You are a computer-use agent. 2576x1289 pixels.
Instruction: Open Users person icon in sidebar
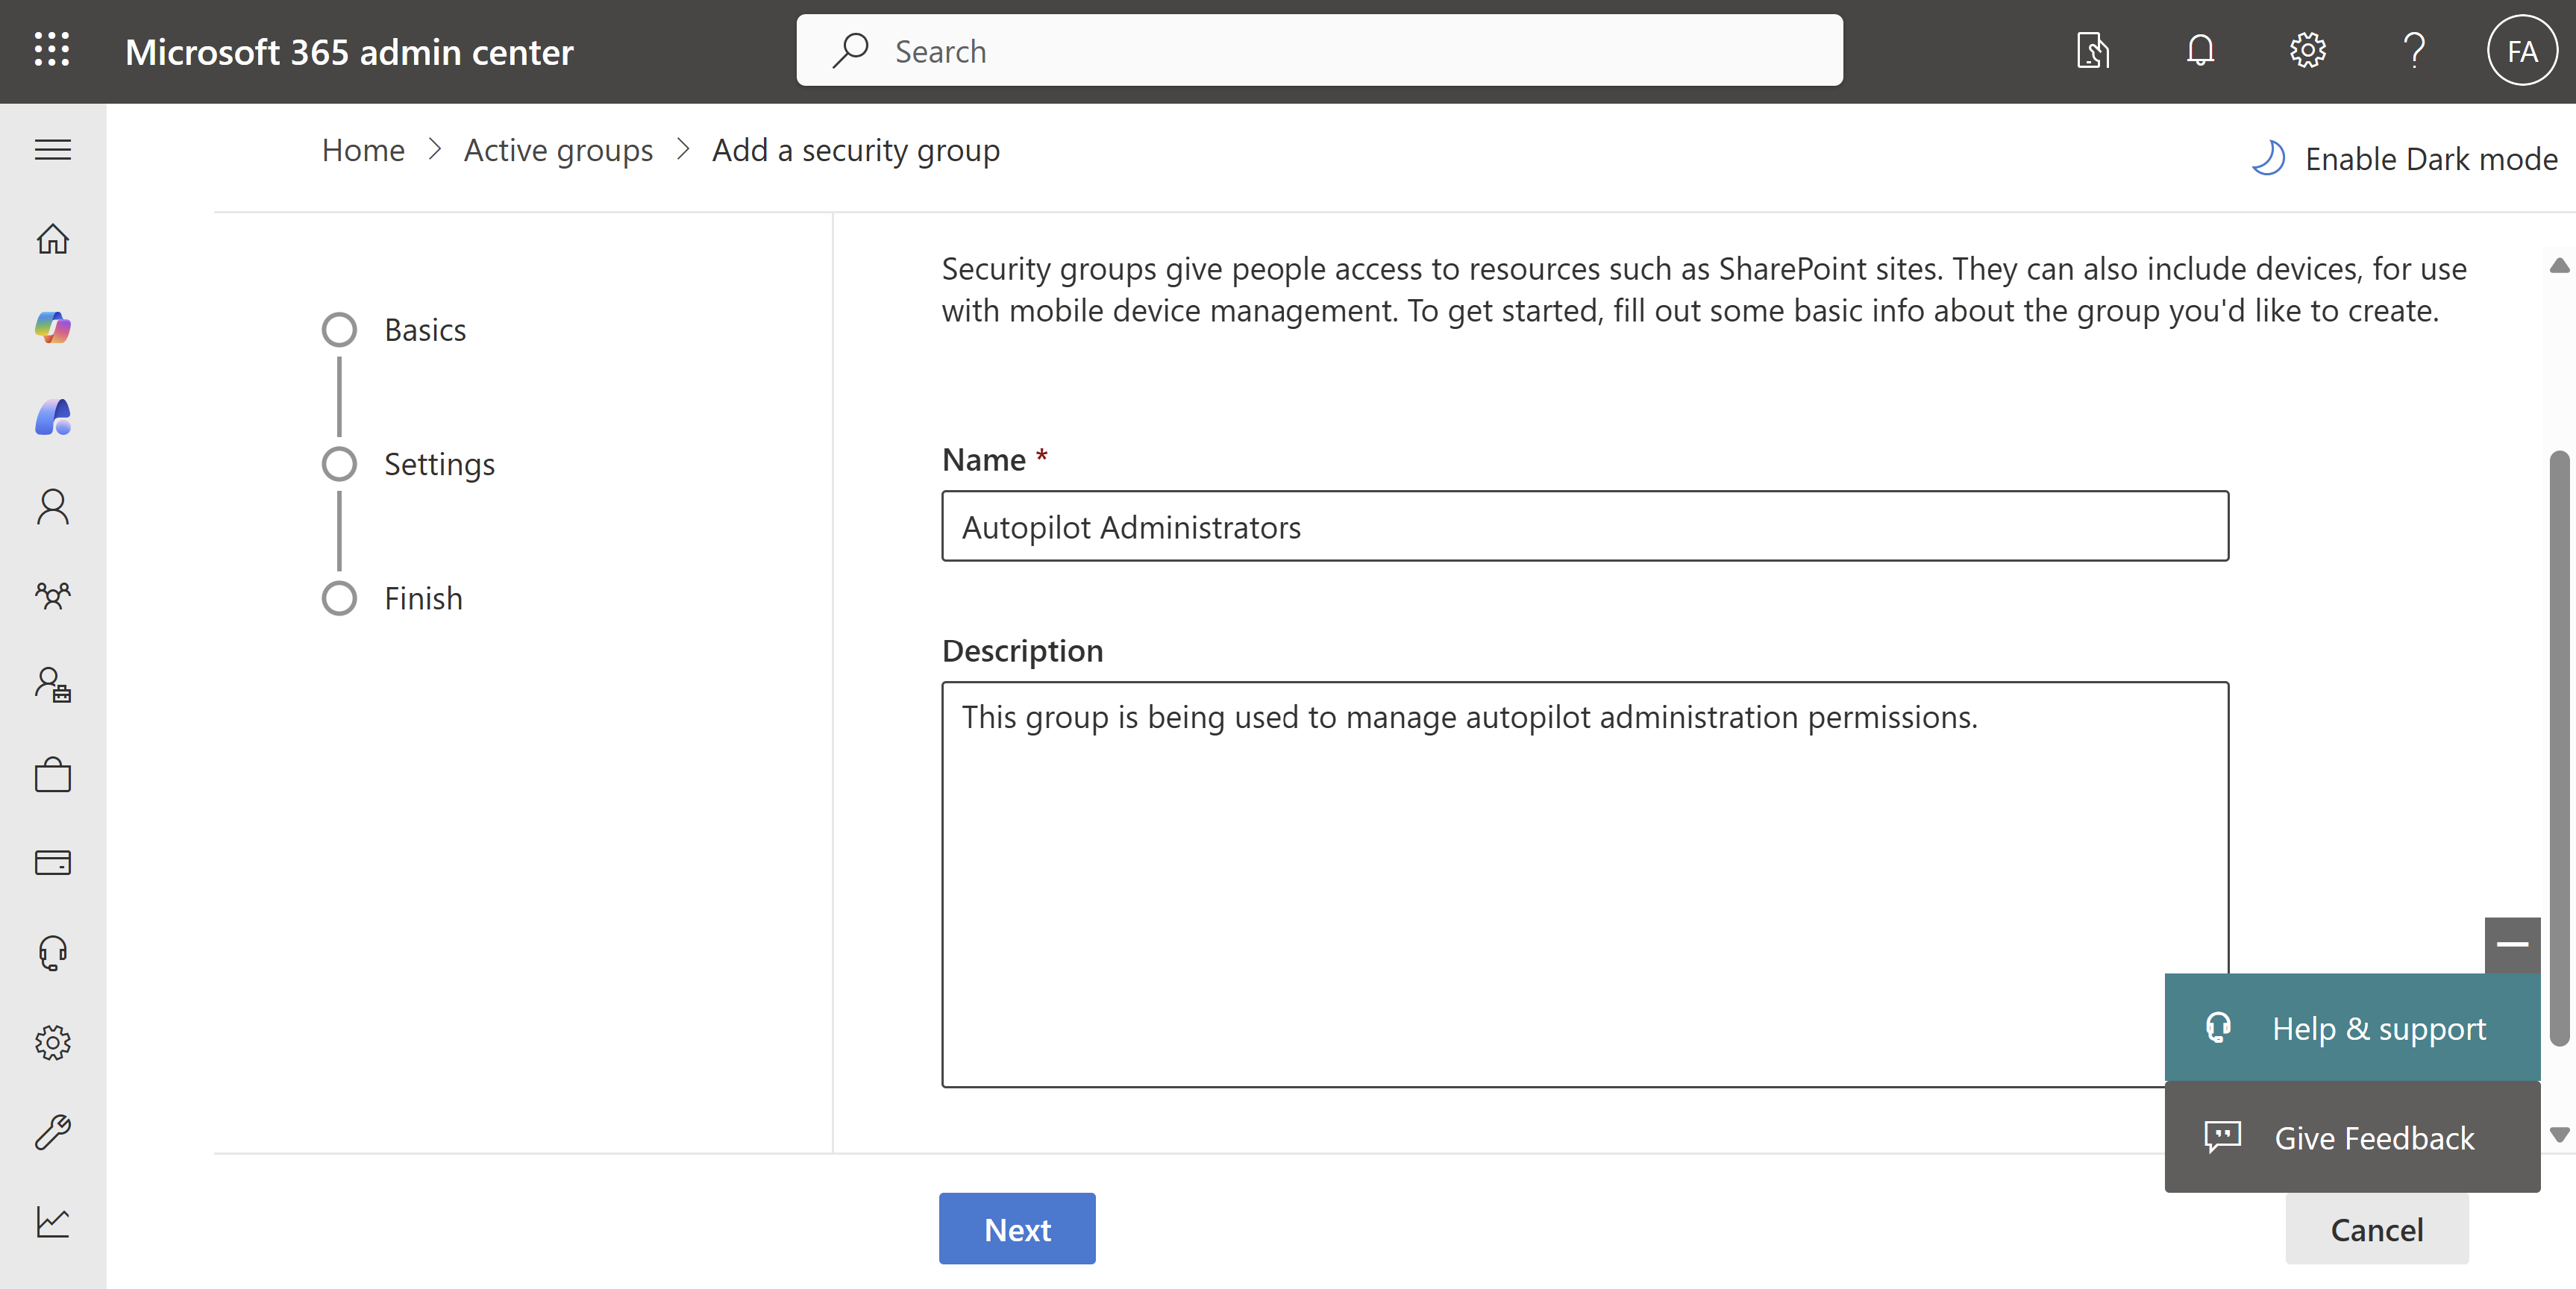pos(53,507)
